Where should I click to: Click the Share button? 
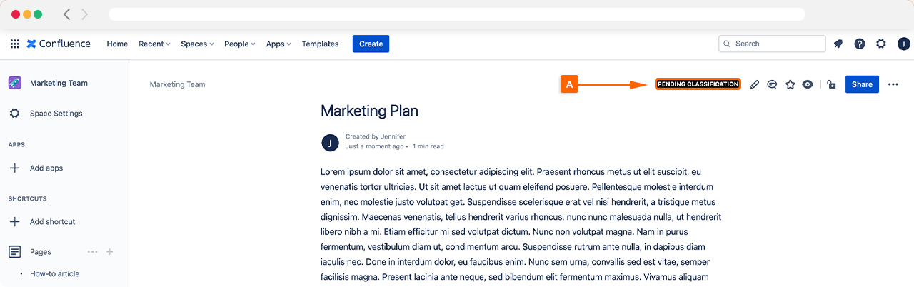pos(862,84)
